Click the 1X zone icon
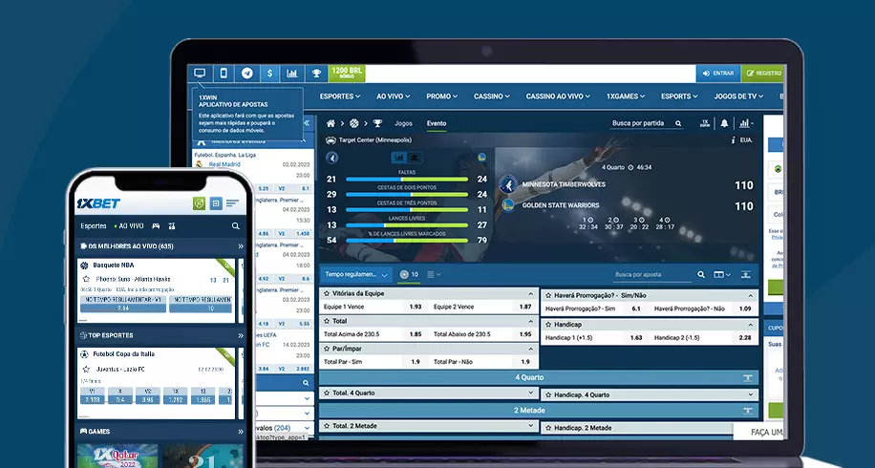Image resolution: width=875 pixels, height=468 pixels. 705,123
